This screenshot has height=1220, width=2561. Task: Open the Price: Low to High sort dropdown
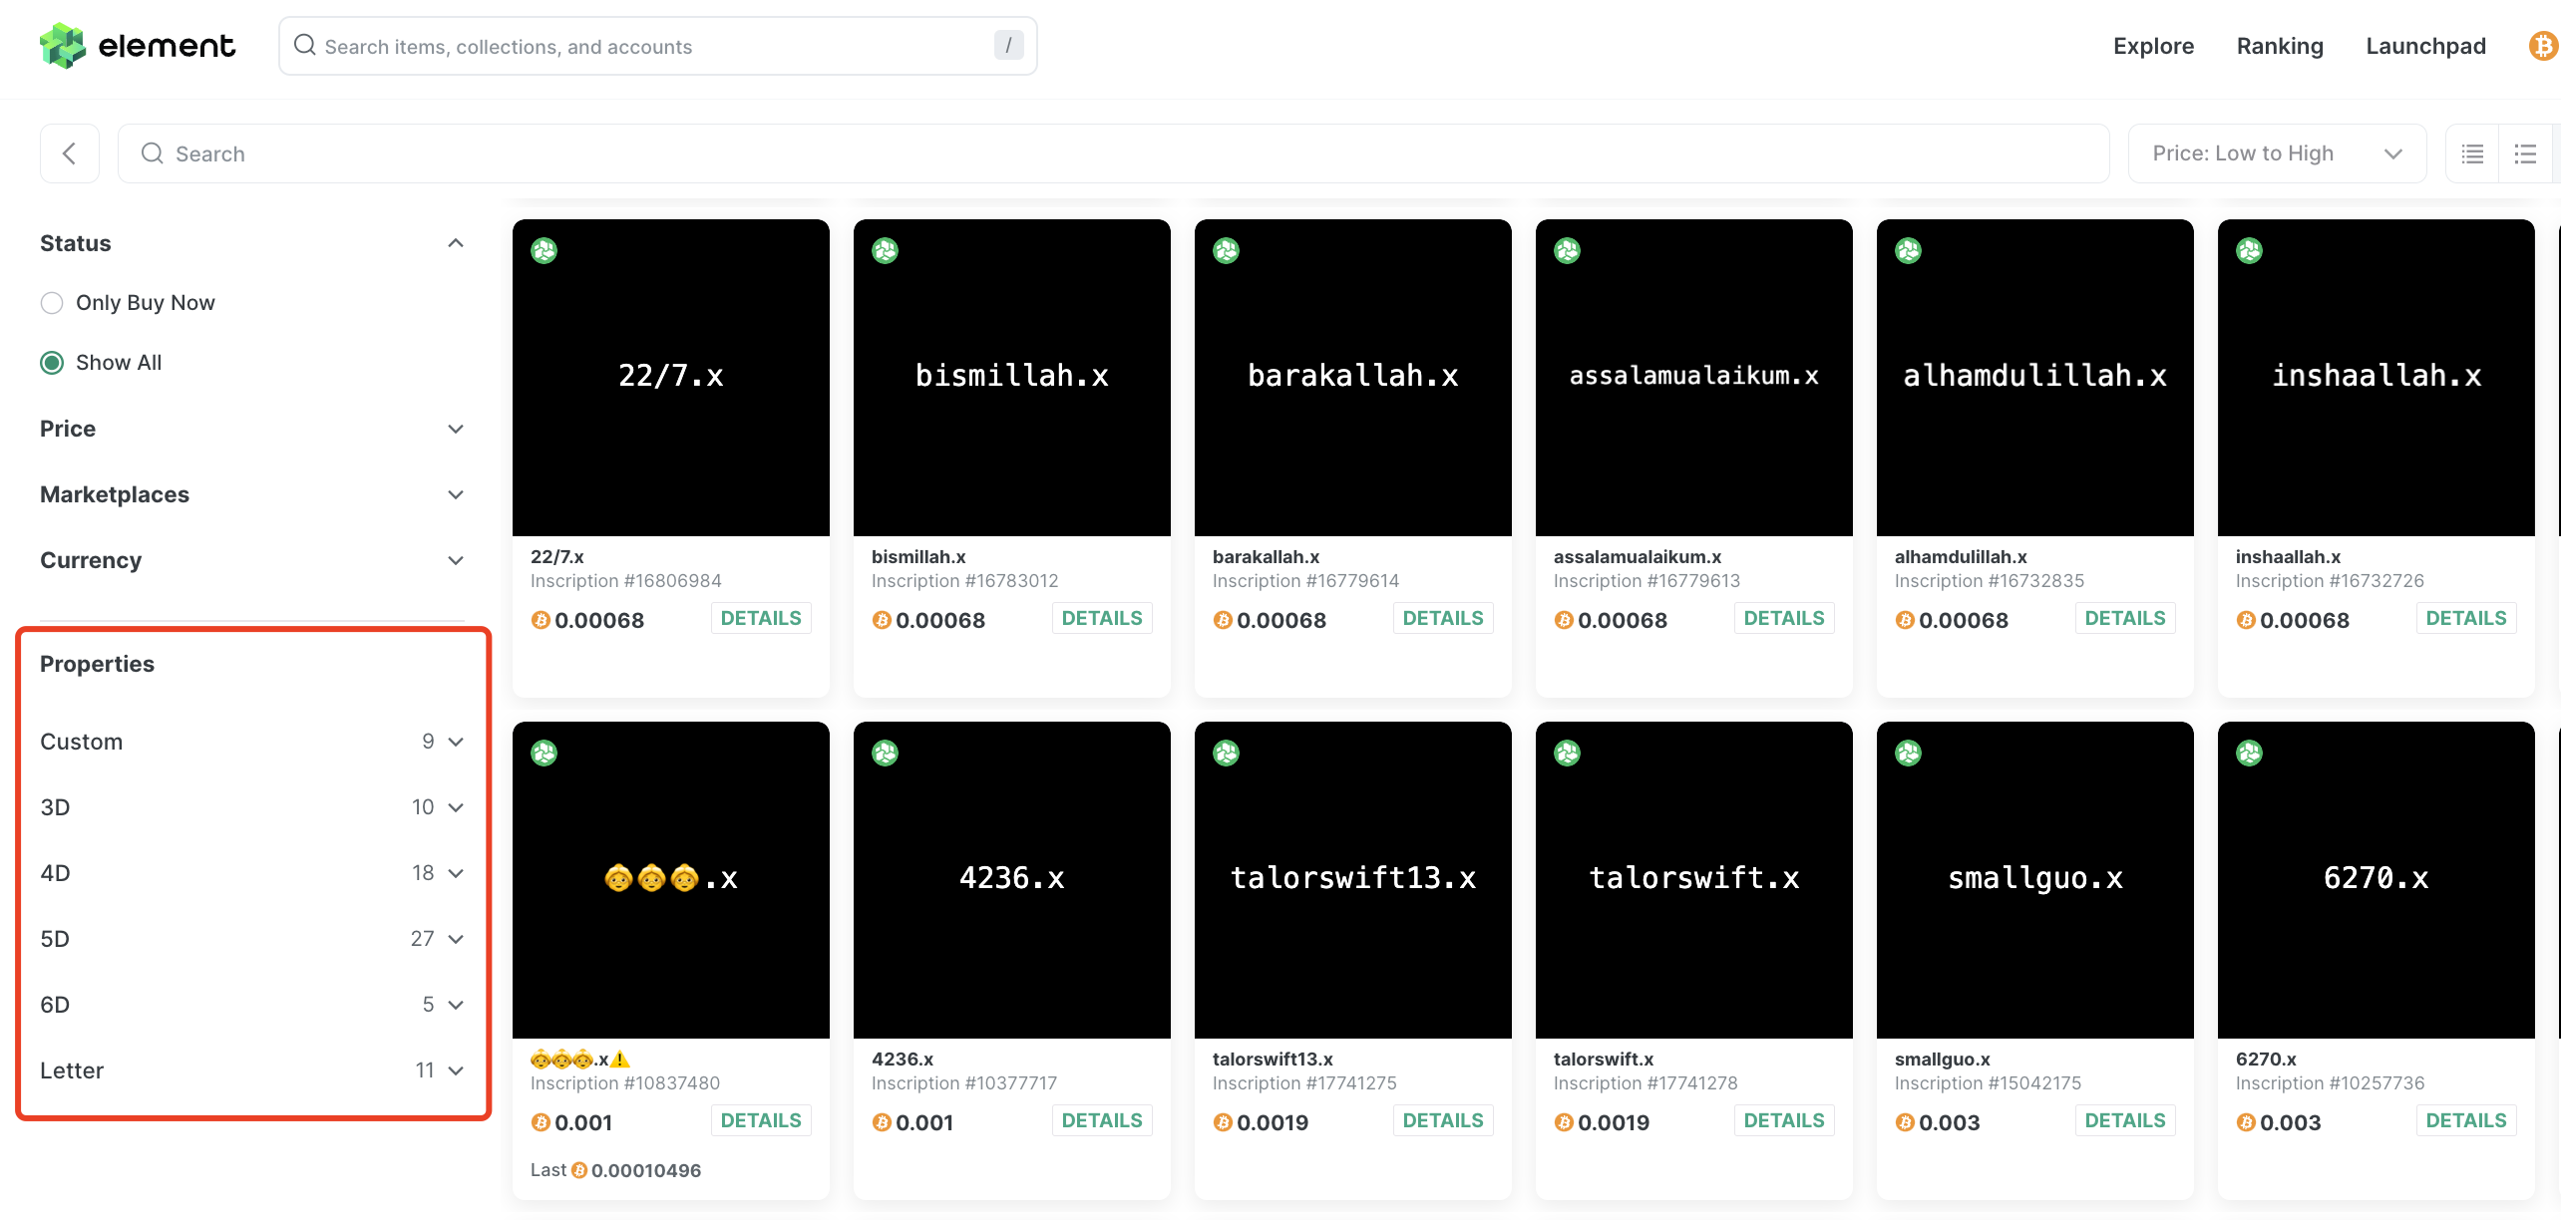2277,153
